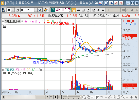
Task: Click the 엘비세미콘 stock name box
Action: click(x=63, y=10)
